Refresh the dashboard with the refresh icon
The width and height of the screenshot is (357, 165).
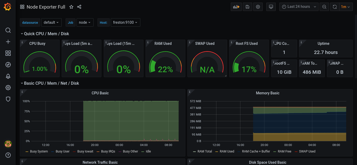click(335, 7)
